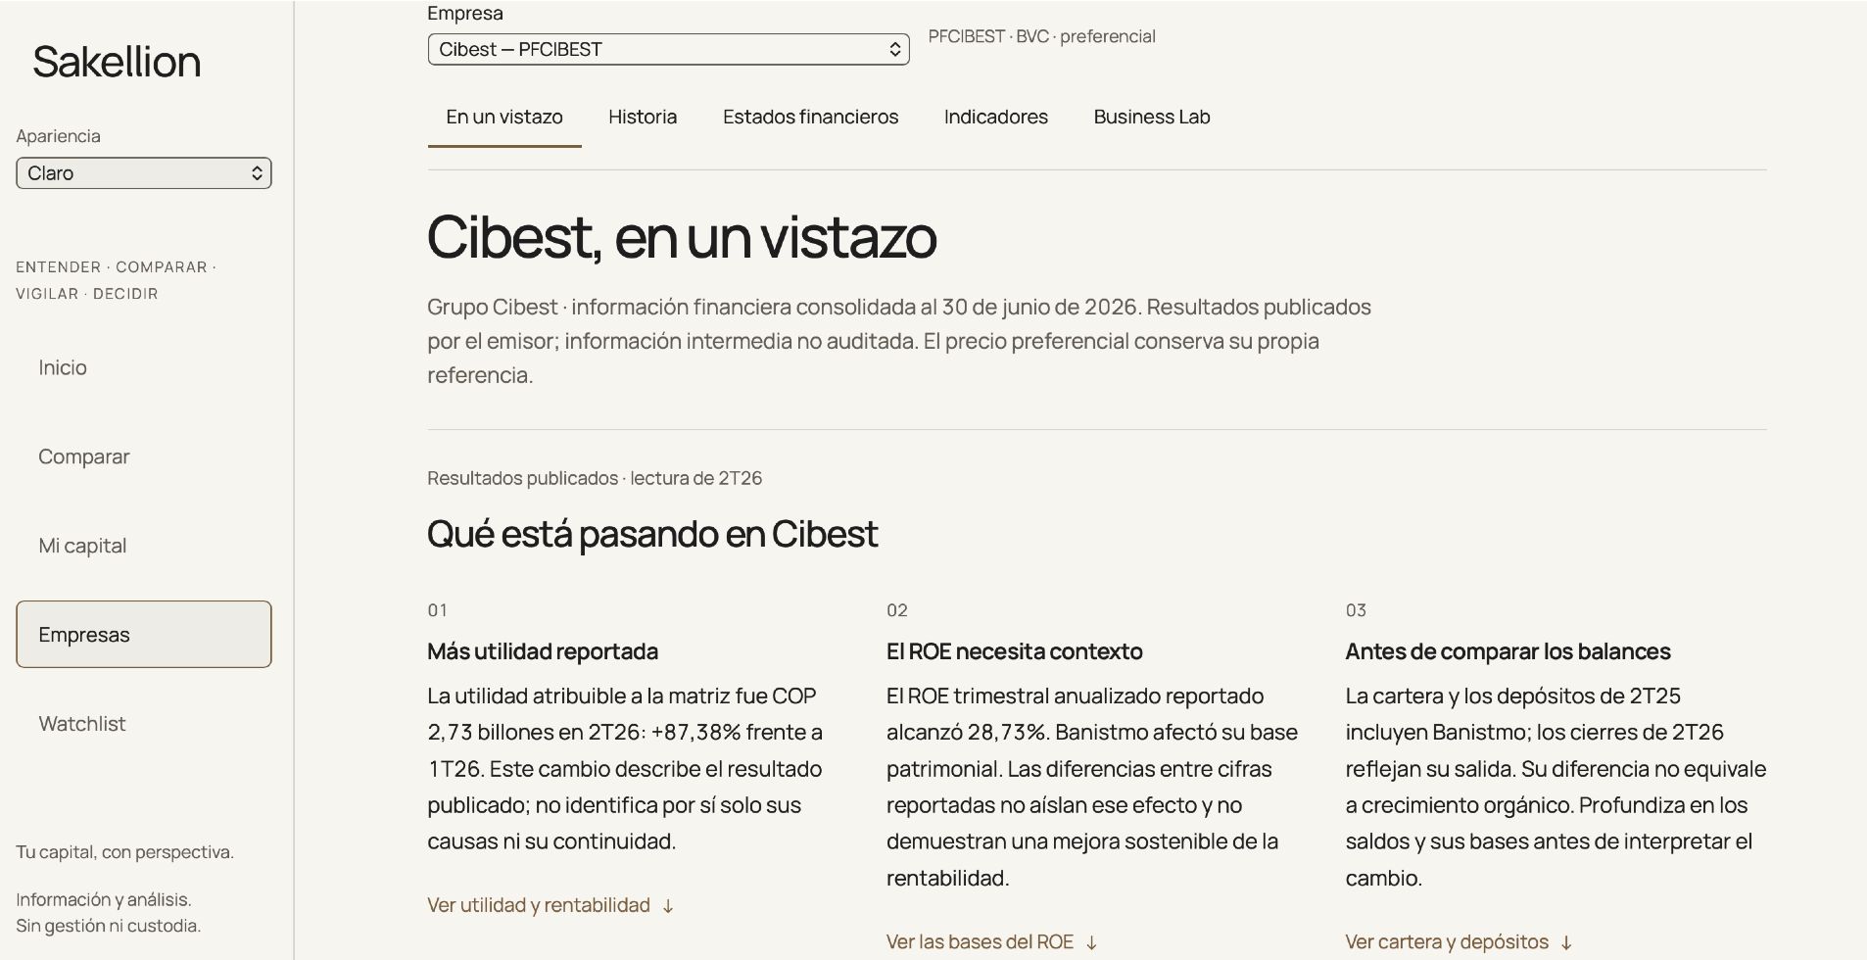Switch to the En un vistazo tab
Viewport: 1867px width, 960px height.
pyautogui.click(x=504, y=118)
